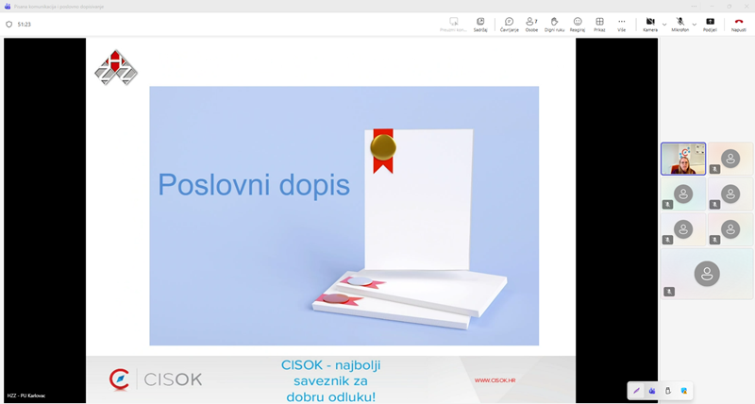This screenshot has width=755, height=404.
Task: Open the Reagiraj reactions menu
Action: [x=578, y=24]
